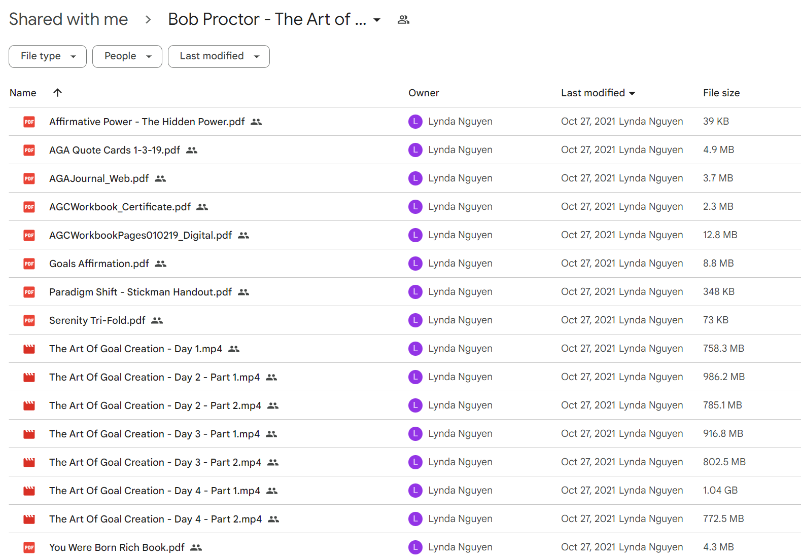Select Day 3 - Part 1.mp4 file name

(155, 434)
